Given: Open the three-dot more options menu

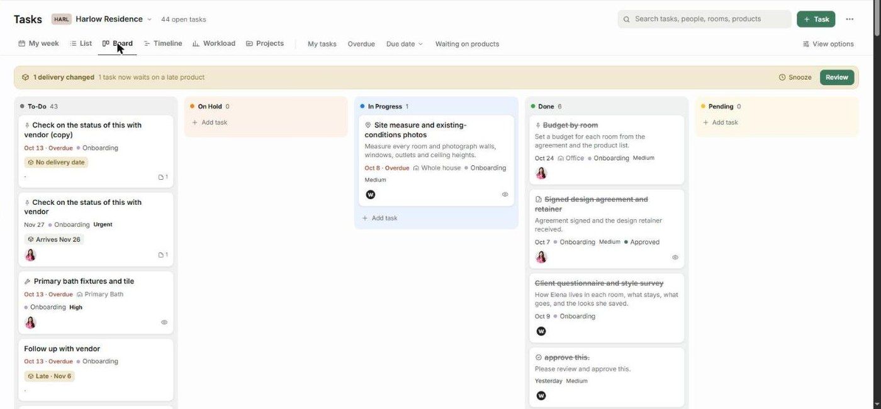Looking at the screenshot, I should (x=850, y=19).
